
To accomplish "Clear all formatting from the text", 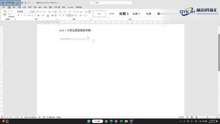I will click(x=49, y=12).
